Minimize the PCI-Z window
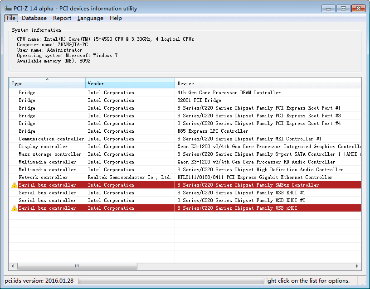 click(x=328, y=9)
